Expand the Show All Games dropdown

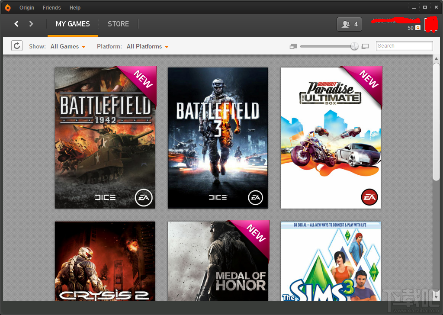click(x=68, y=47)
